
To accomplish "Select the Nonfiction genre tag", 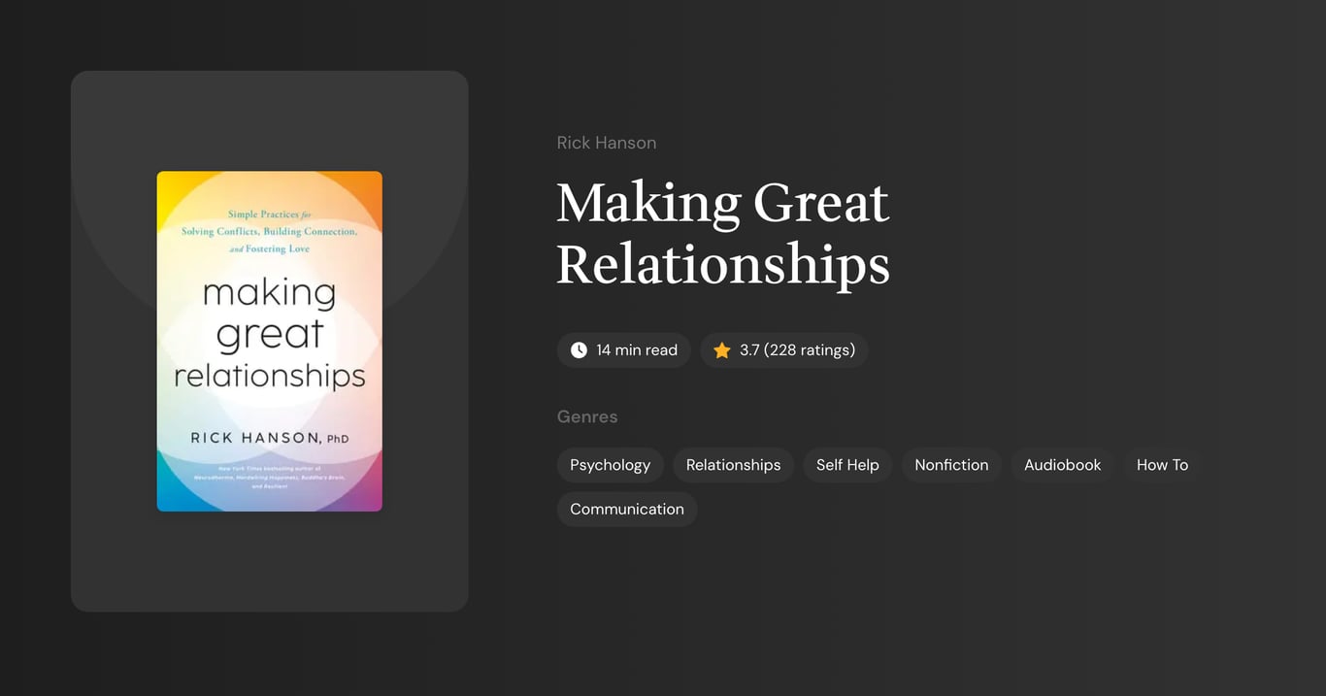I will [x=951, y=465].
